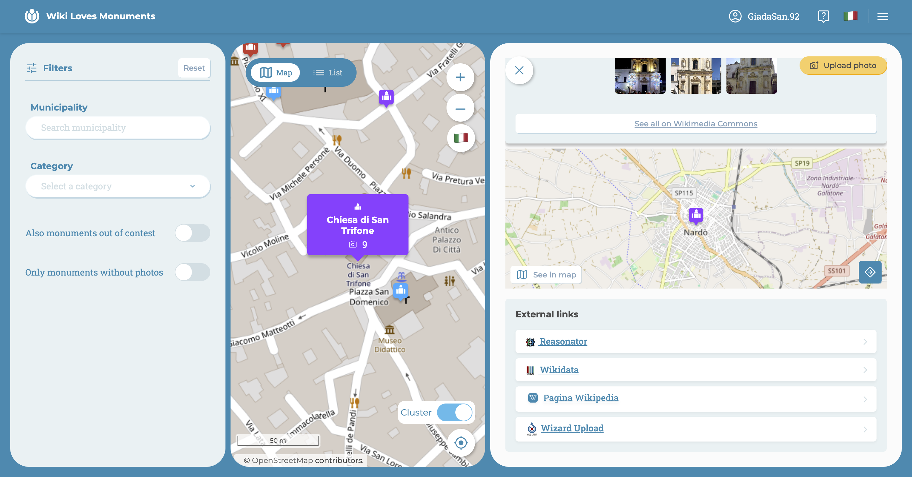
Task: Enable Only monuments without photos switch
Action: pos(192,272)
